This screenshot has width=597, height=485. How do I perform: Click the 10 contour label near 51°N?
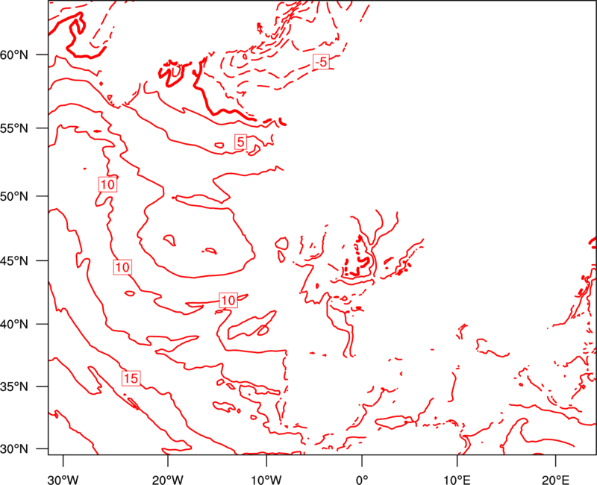coord(107,184)
